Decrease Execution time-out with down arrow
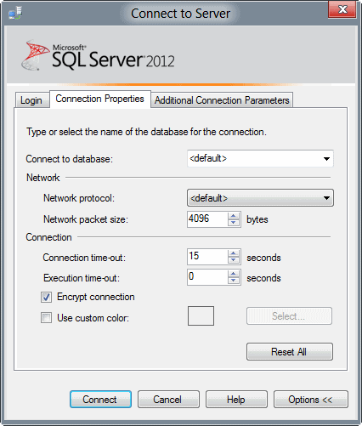Image resolution: width=362 pixels, height=426 pixels. point(234,281)
